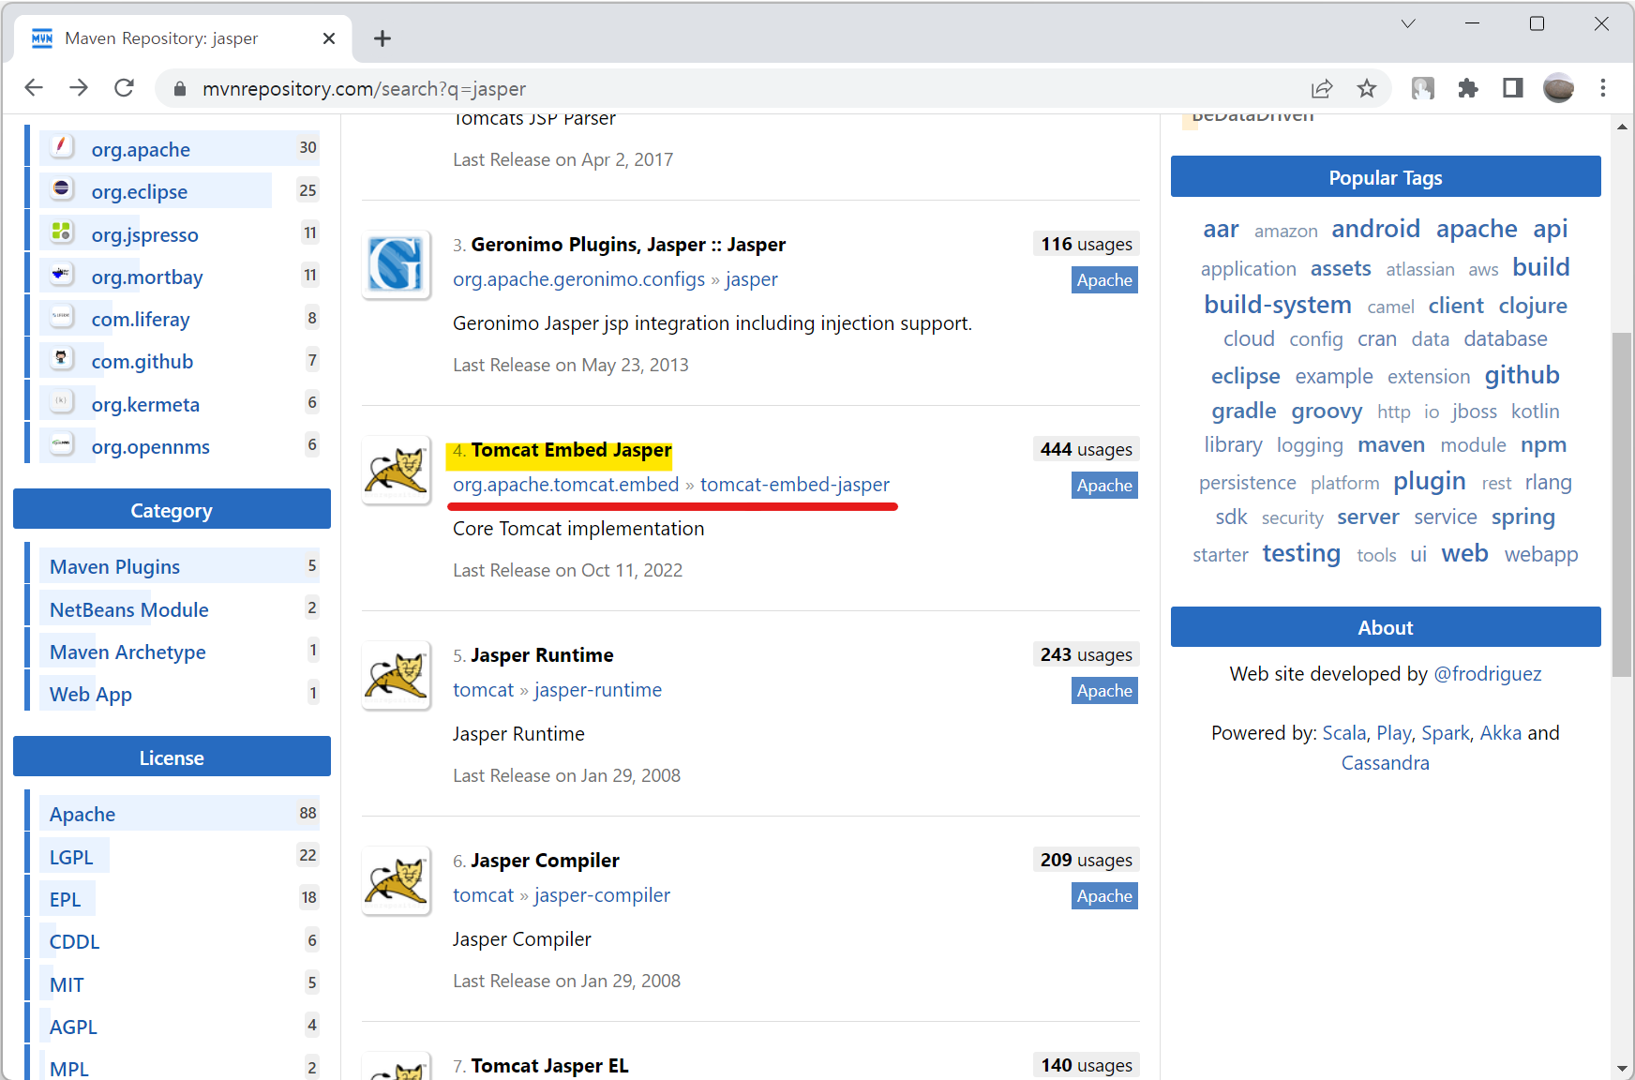Click the org.opennms group icon
The image size is (1635, 1080).
point(61,443)
